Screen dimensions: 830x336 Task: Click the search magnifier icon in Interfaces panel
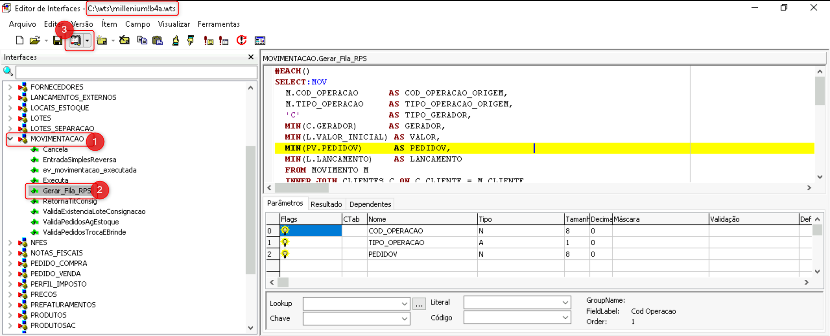pos(8,71)
